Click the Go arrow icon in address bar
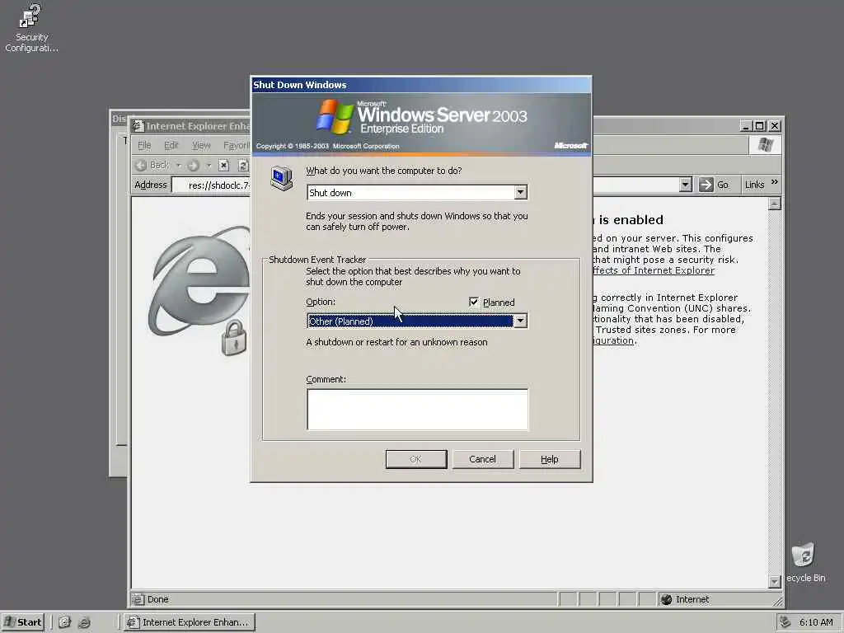This screenshot has height=633, width=844. (706, 185)
